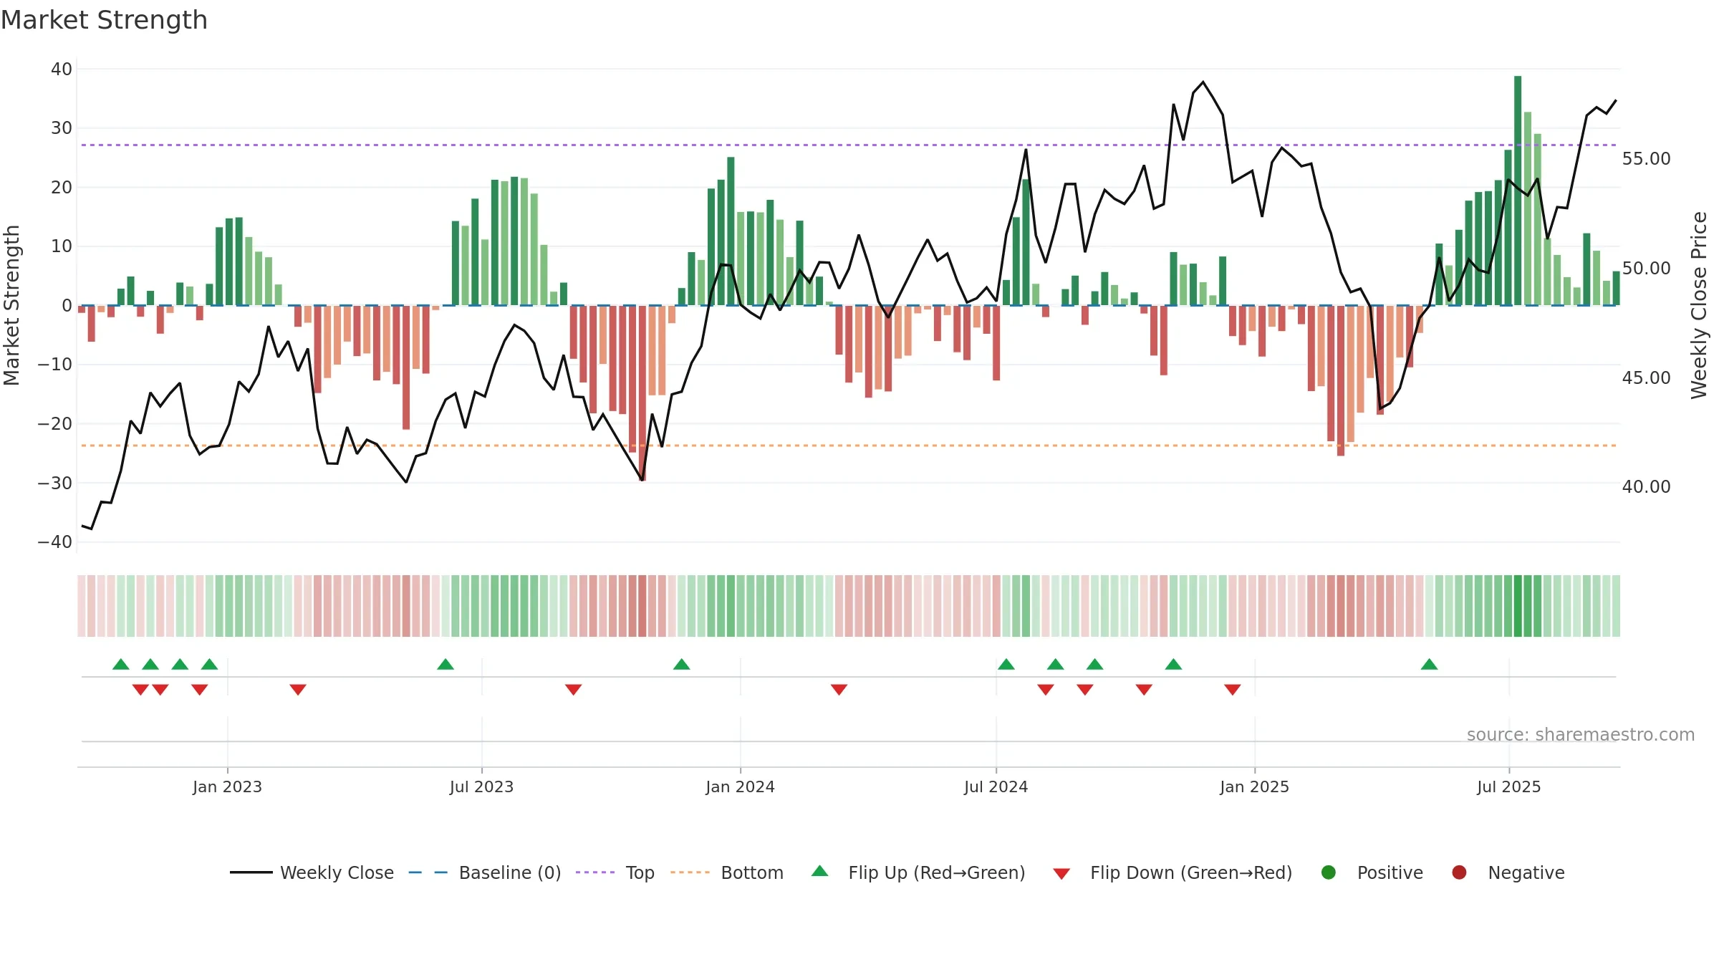The image size is (1719, 967).
Task: Select the Flip Down marker just before Jan 2025
Action: coord(1233,690)
